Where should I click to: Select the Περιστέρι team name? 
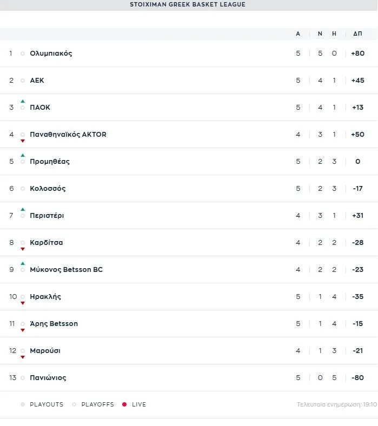[x=47, y=216]
